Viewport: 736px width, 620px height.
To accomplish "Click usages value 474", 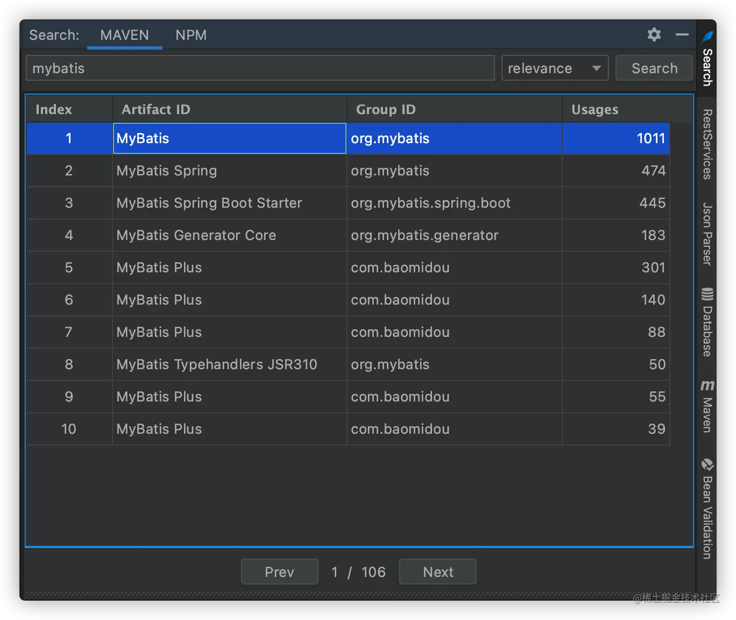I will pos(616,171).
